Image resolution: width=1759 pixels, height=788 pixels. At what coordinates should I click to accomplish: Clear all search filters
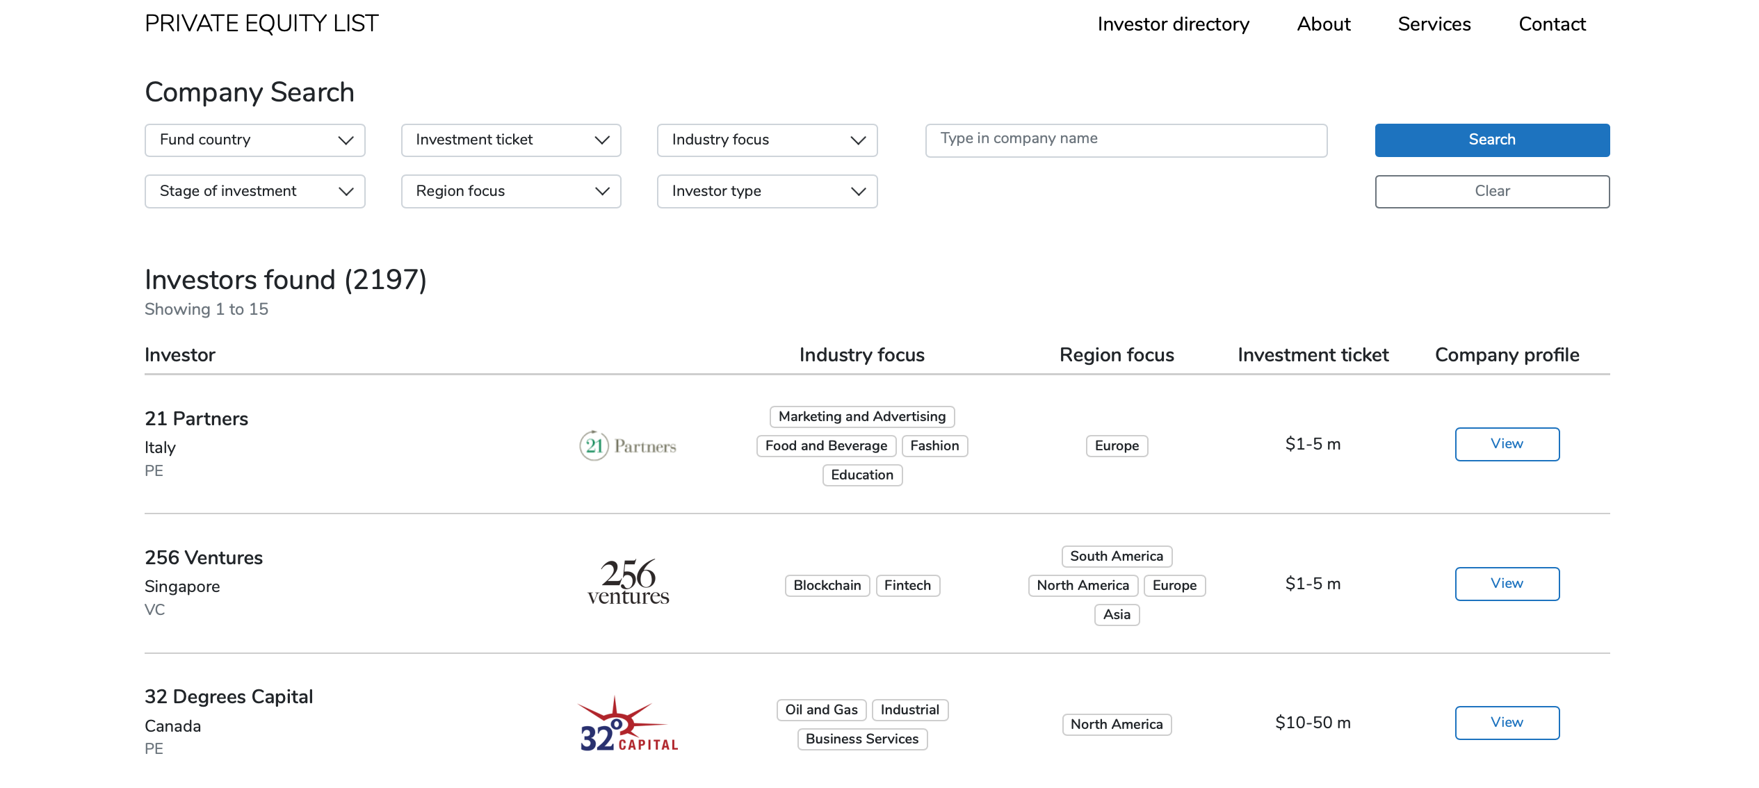(x=1492, y=191)
